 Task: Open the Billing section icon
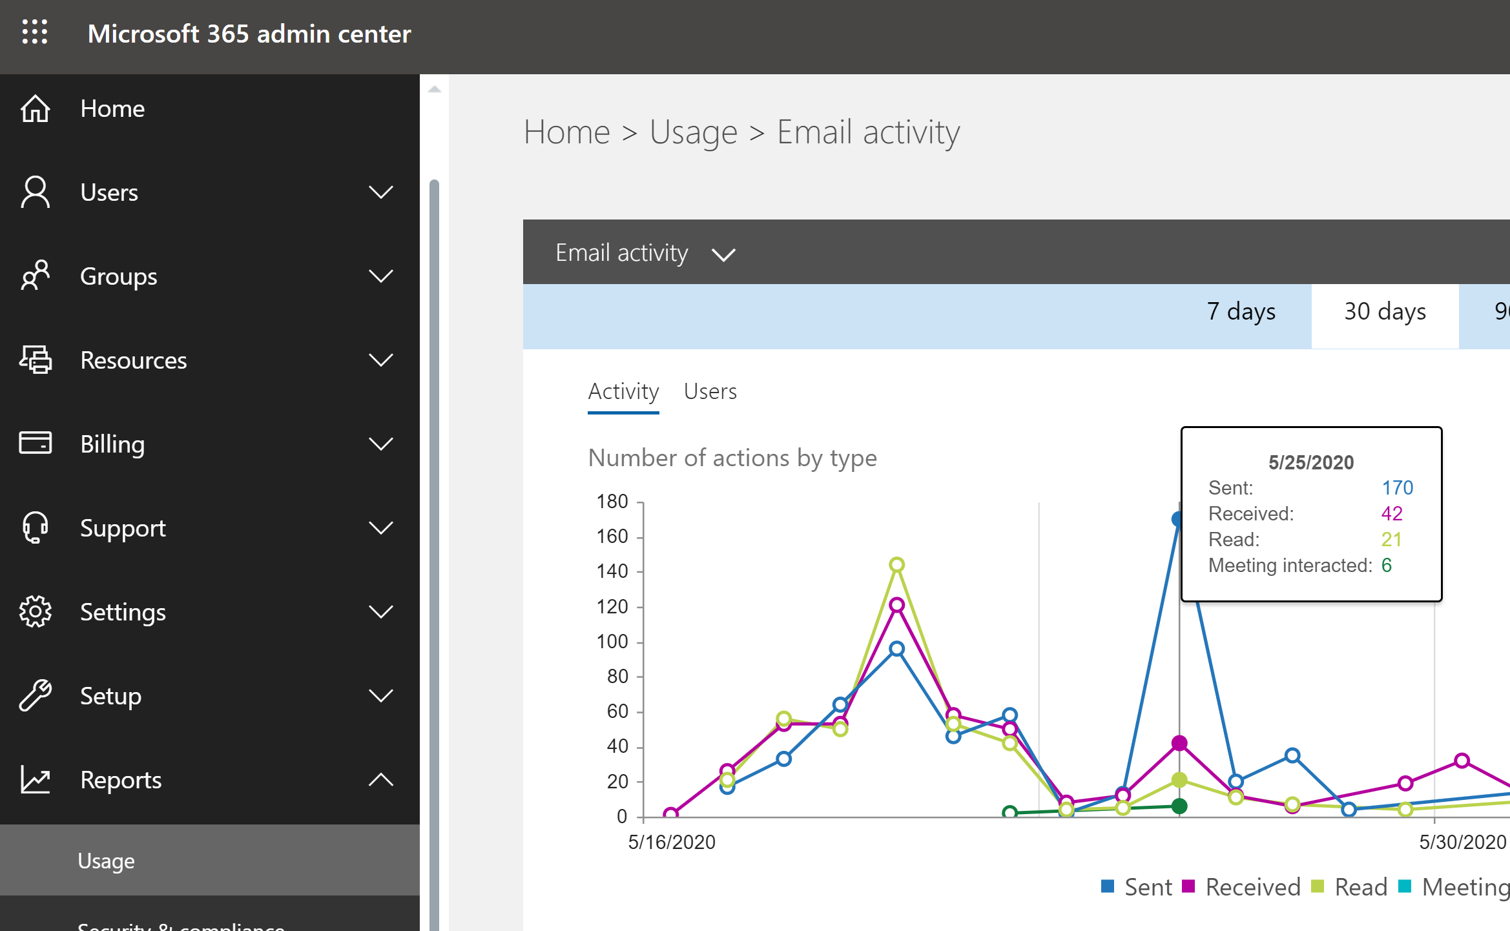pos(35,444)
